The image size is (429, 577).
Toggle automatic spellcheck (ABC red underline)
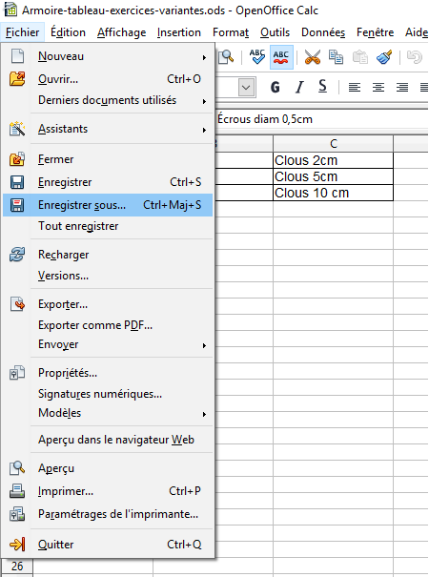[x=281, y=57]
